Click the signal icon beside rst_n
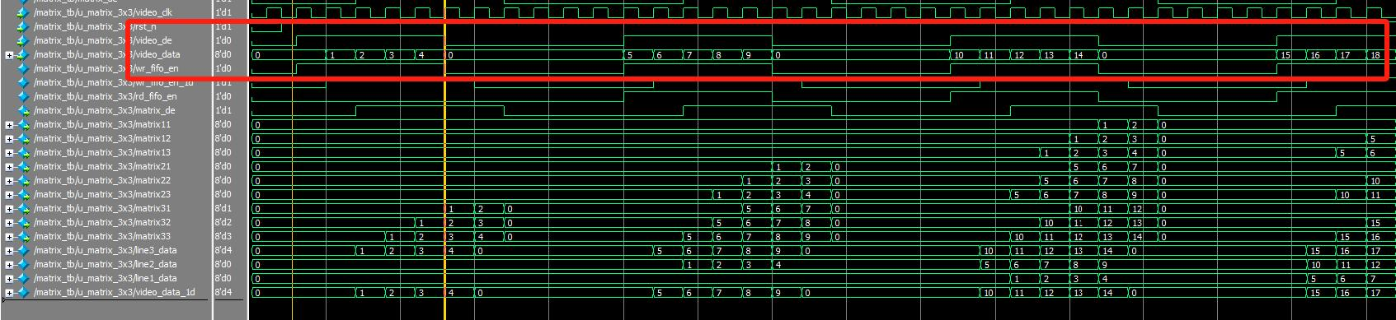This screenshot has width=1396, height=320. pos(23,27)
